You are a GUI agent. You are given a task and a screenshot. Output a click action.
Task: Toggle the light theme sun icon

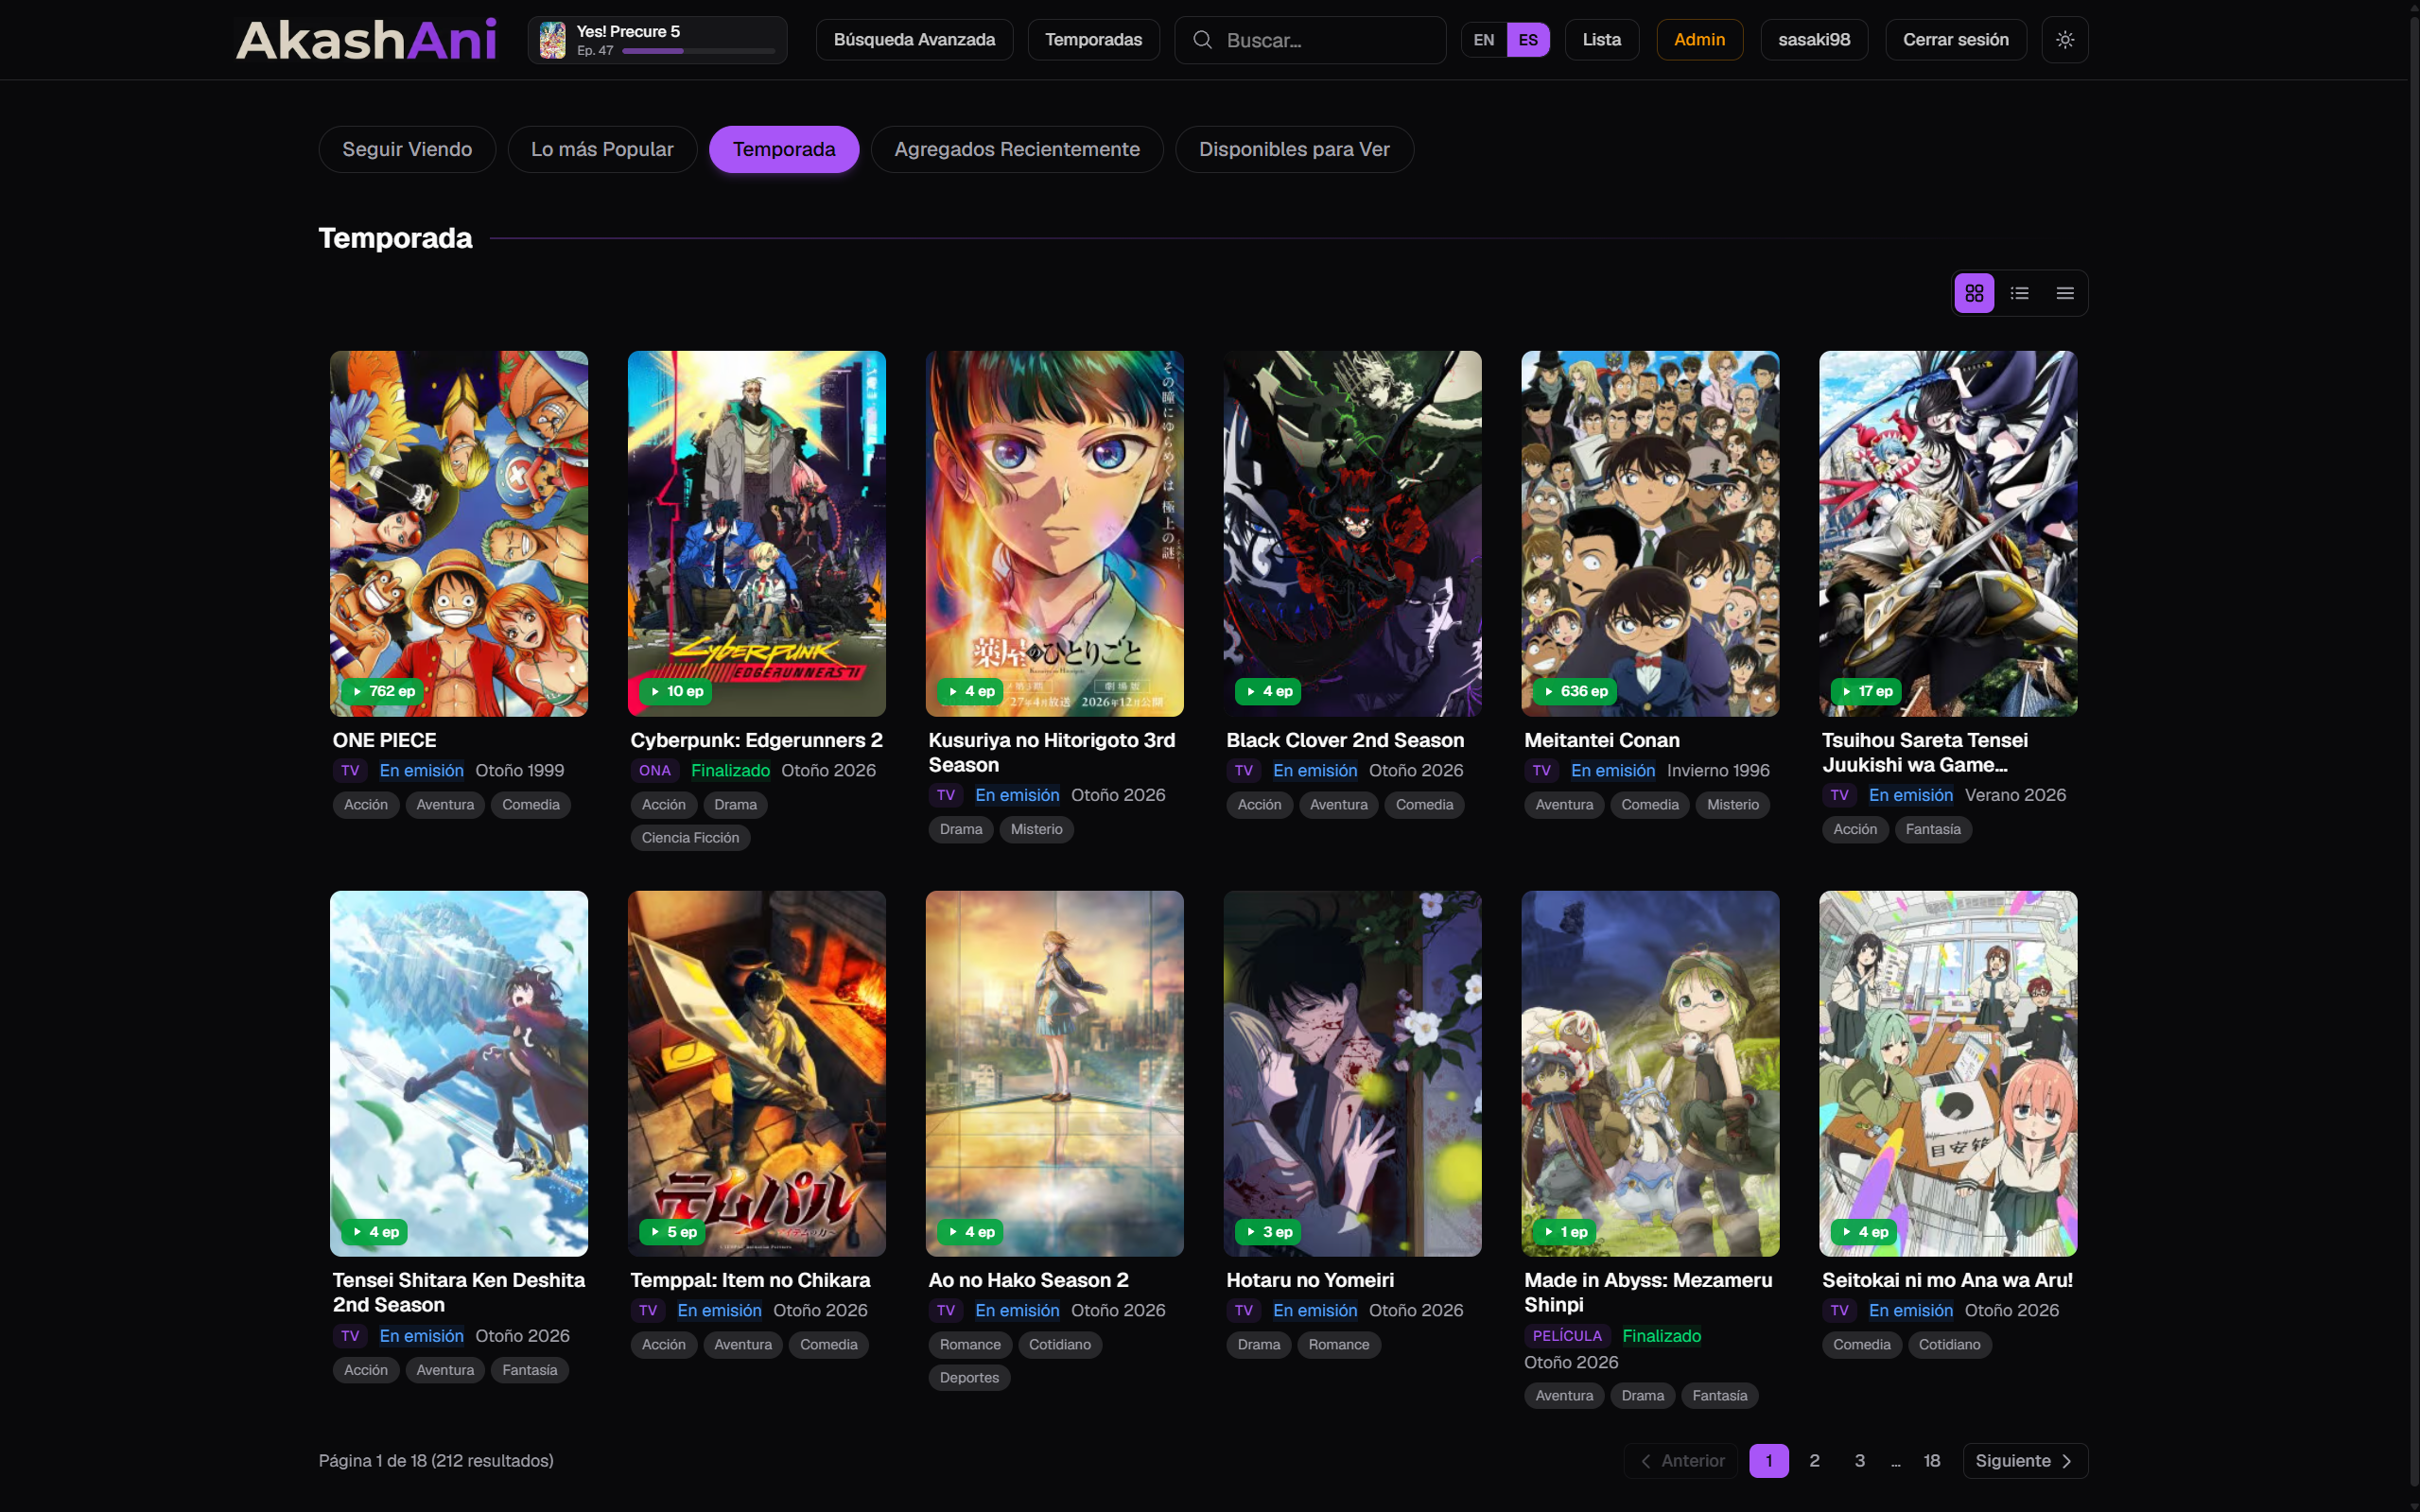pyautogui.click(x=2065, y=40)
